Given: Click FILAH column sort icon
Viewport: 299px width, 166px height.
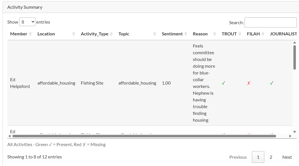Looking at the screenshot, I should coord(263,34).
